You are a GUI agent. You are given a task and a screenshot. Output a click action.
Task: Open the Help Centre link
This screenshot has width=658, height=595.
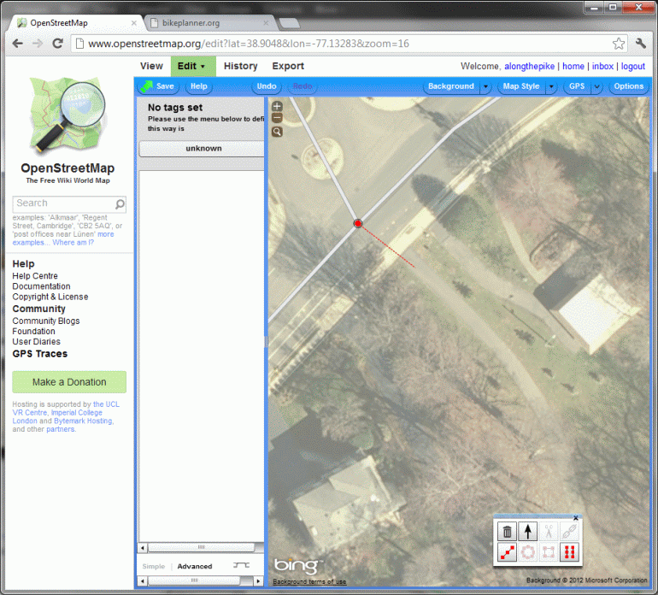pos(35,276)
